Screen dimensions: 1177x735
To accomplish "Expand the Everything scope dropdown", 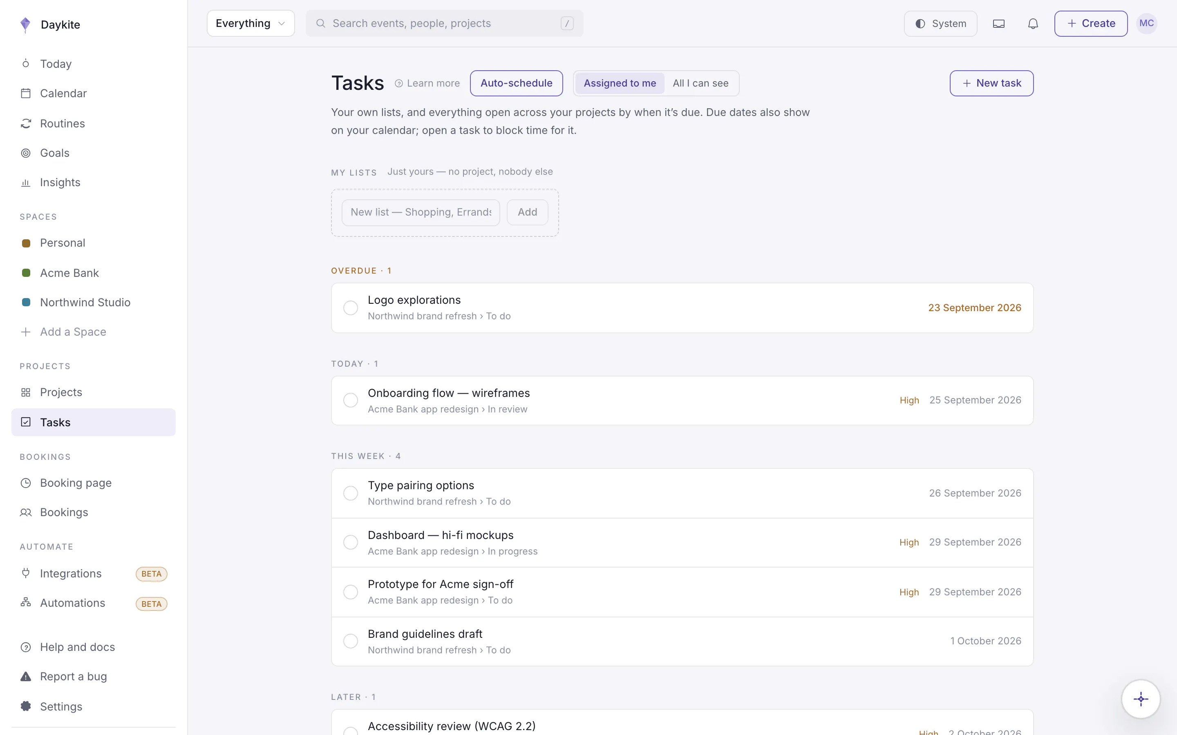I will click(x=251, y=23).
